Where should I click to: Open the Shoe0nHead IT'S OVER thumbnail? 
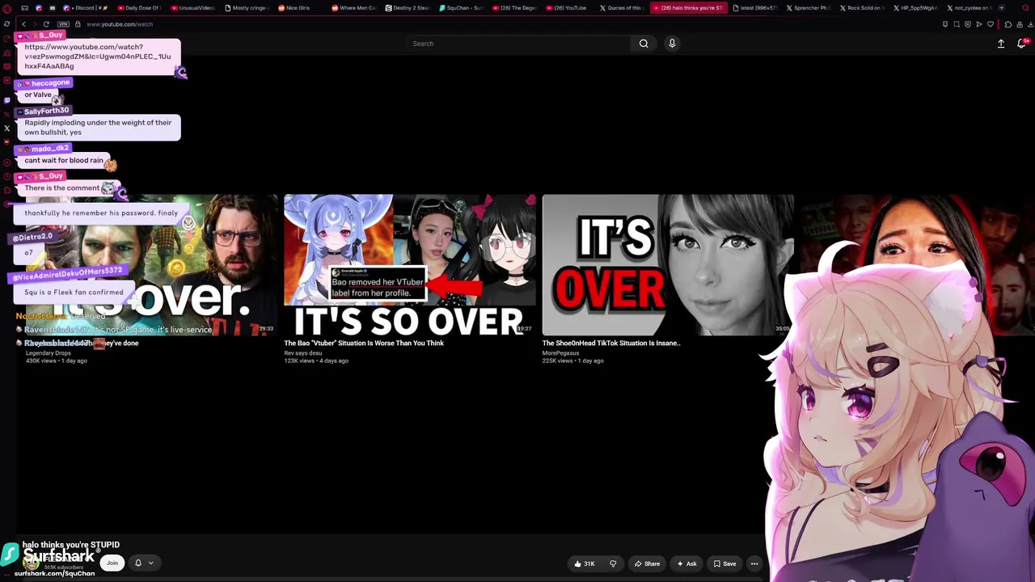tap(668, 265)
